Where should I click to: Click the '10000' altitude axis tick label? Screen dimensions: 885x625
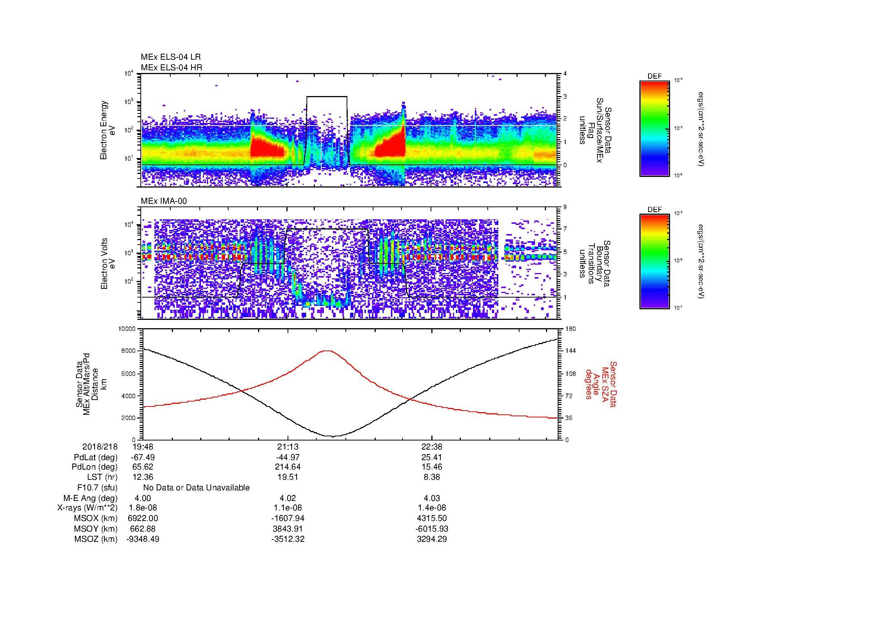[127, 329]
